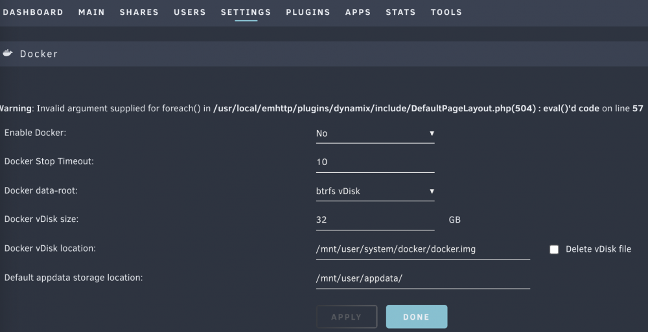The image size is (648, 332).
Task: Open the Users tab
Action: click(190, 12)
